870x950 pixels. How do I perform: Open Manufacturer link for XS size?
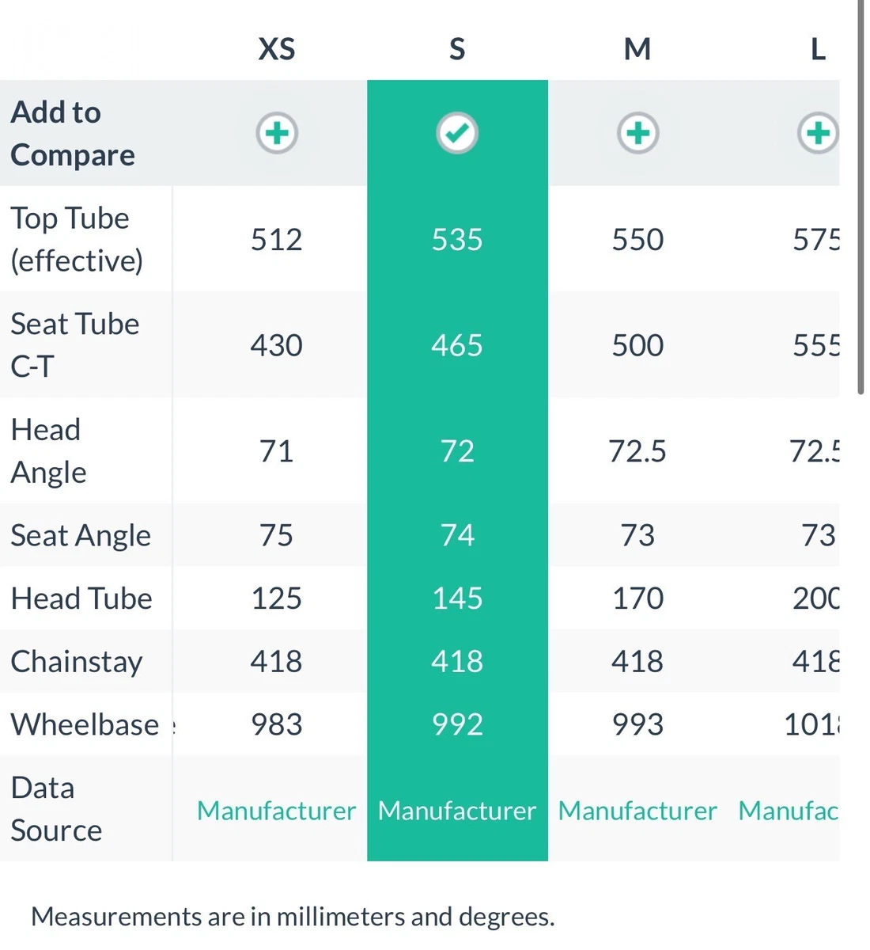tap(277, 811)
